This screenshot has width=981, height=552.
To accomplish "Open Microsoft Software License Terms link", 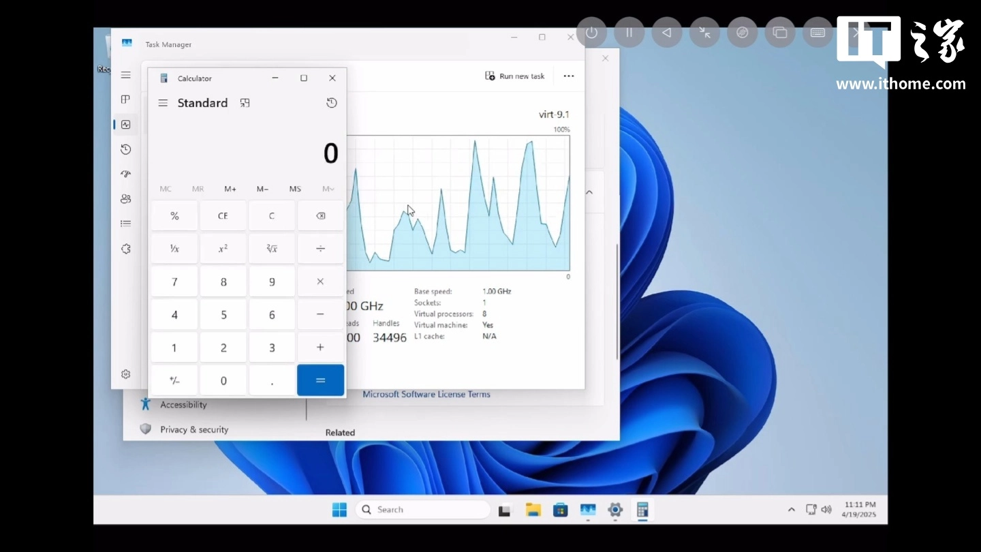I will coord(426,394).
